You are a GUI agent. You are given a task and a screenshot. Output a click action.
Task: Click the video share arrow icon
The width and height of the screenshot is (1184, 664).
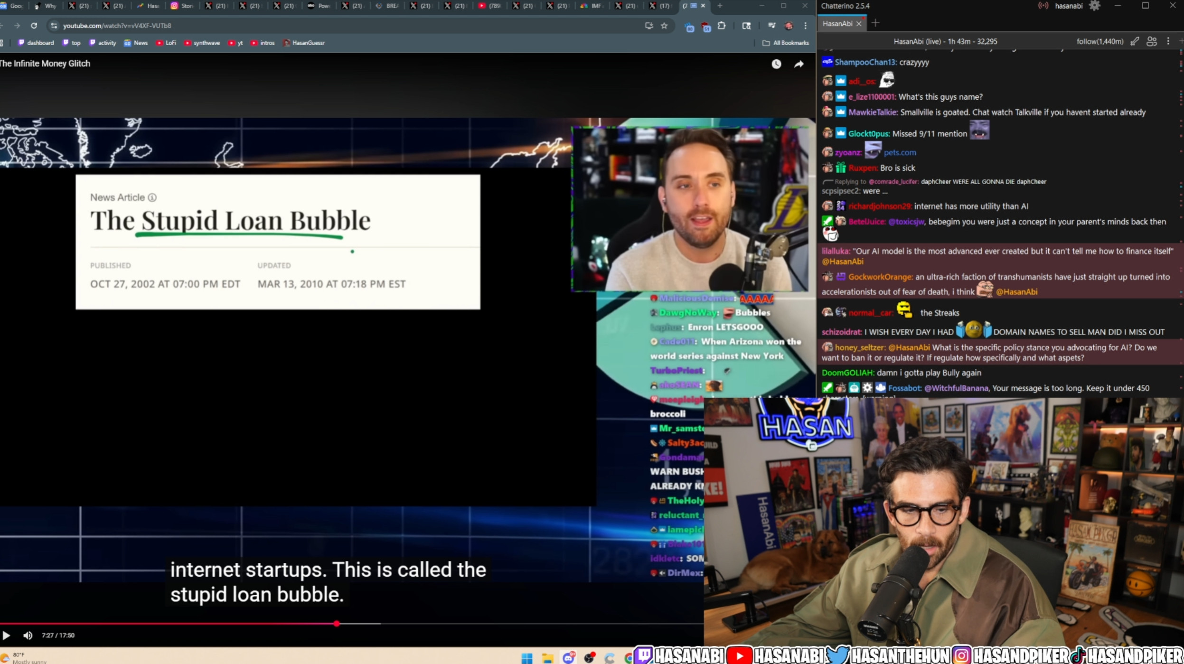click(x=799, y=64)
